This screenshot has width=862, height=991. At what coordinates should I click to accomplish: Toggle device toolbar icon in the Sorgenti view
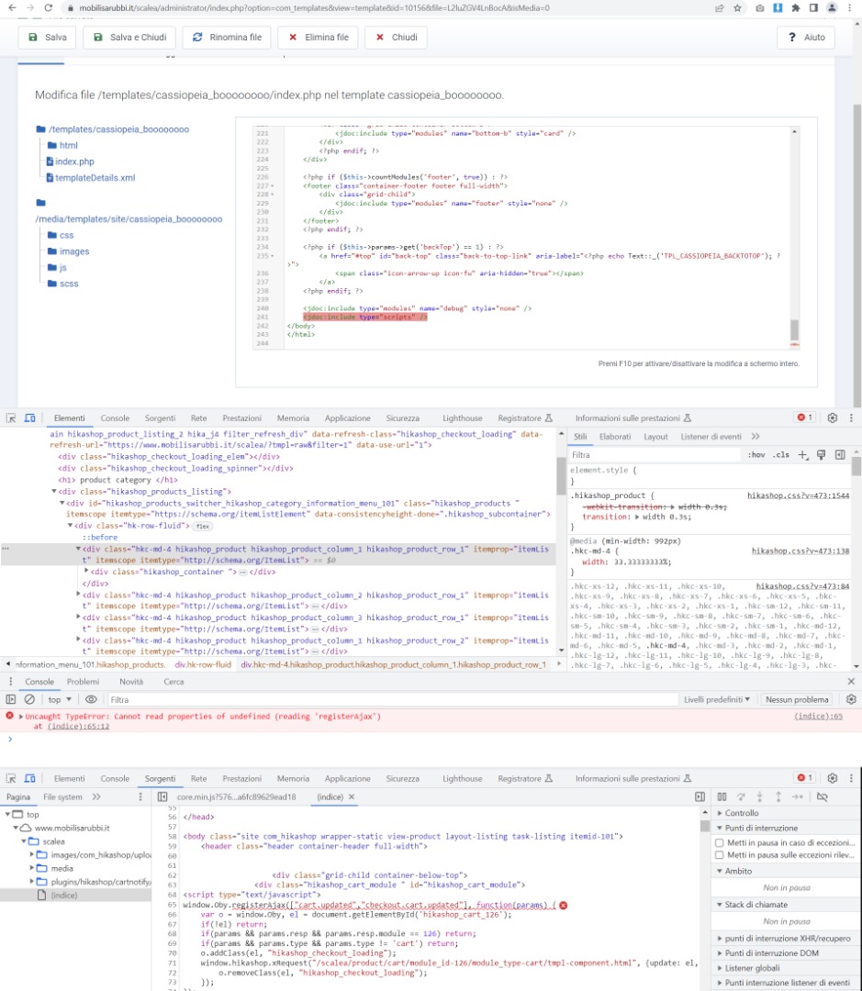coord(29,778)
